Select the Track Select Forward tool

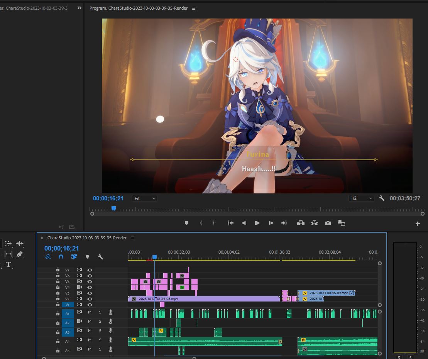[8, 243]
